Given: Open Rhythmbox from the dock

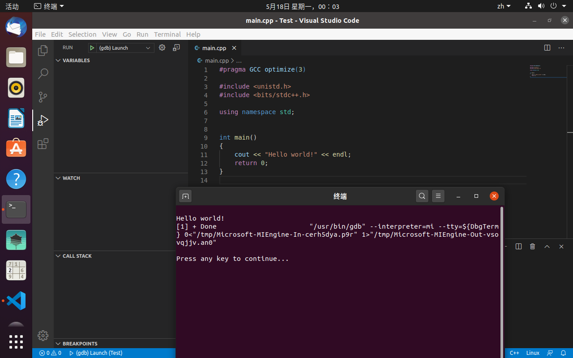Looking at the screenshot, I should [x=16, y=88].
